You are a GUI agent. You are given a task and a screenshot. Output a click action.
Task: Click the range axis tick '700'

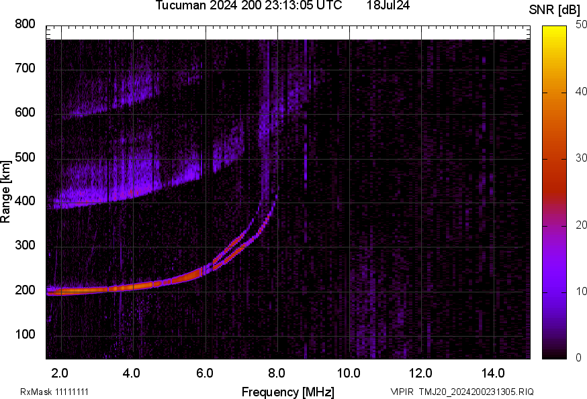[25, 68]
